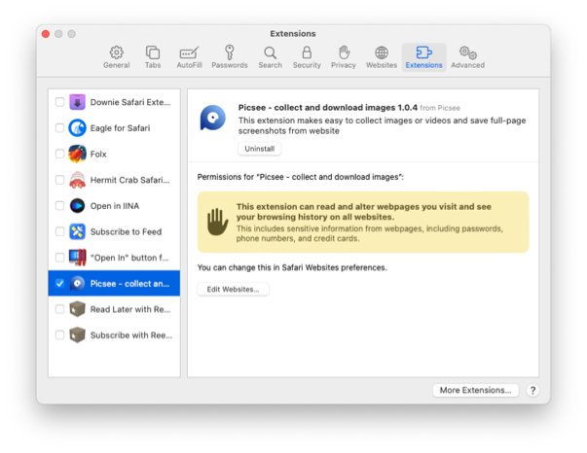Switch to the Advanced tab label

click(467, 65)
